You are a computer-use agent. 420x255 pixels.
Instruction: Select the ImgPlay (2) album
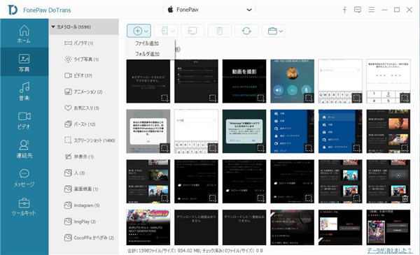(x=84, y=221)
